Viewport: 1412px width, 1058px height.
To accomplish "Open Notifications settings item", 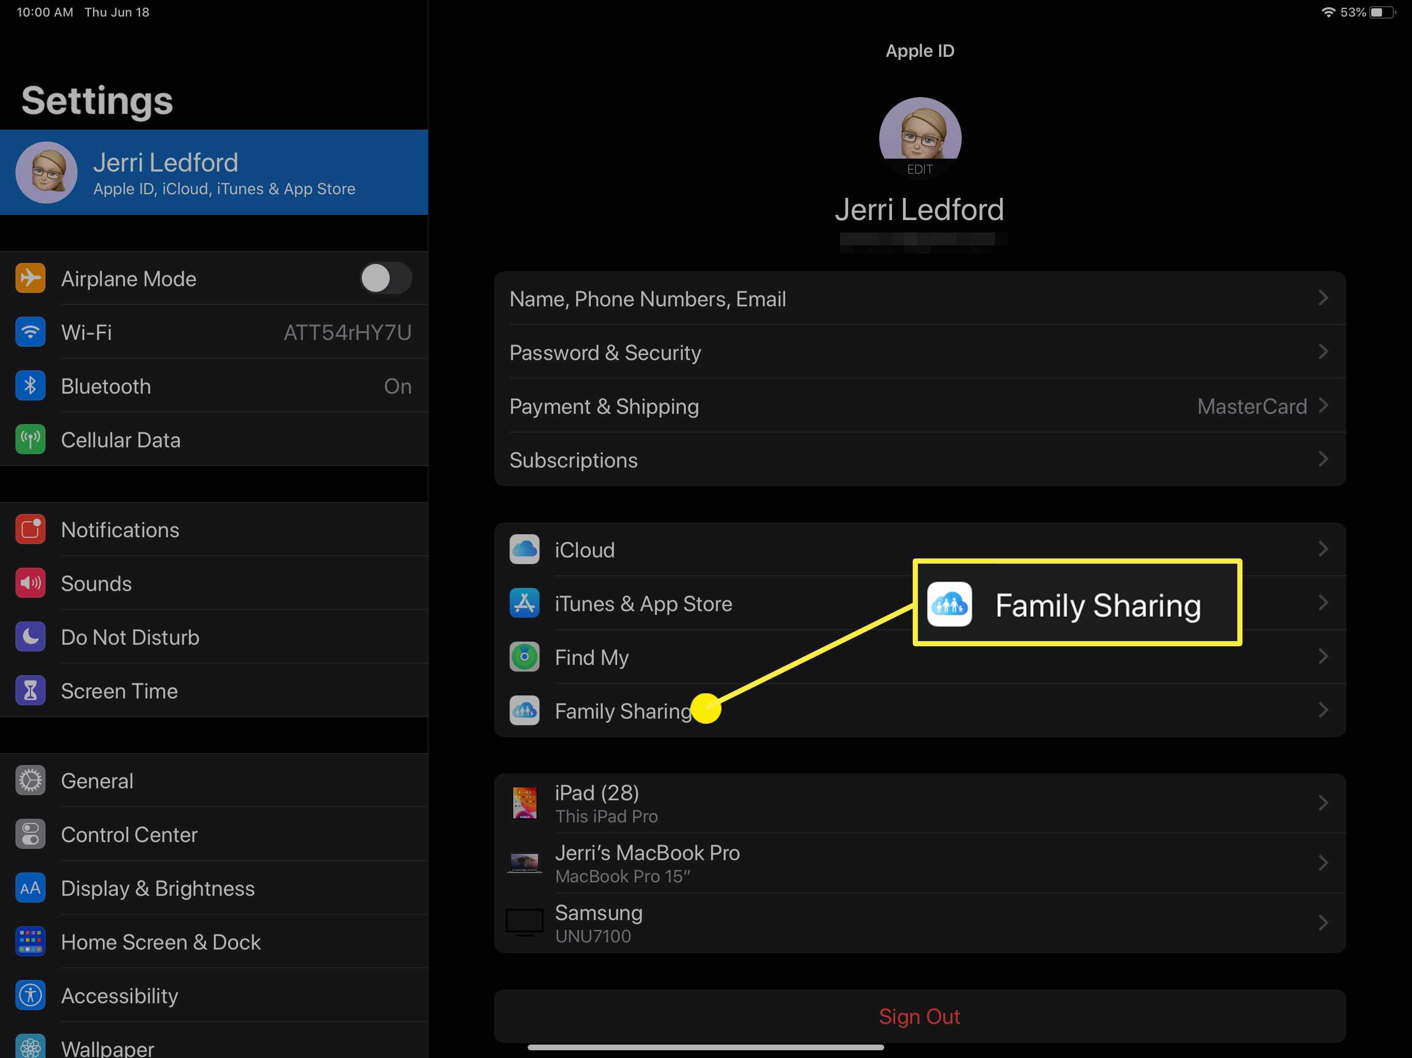I will 214,529.
